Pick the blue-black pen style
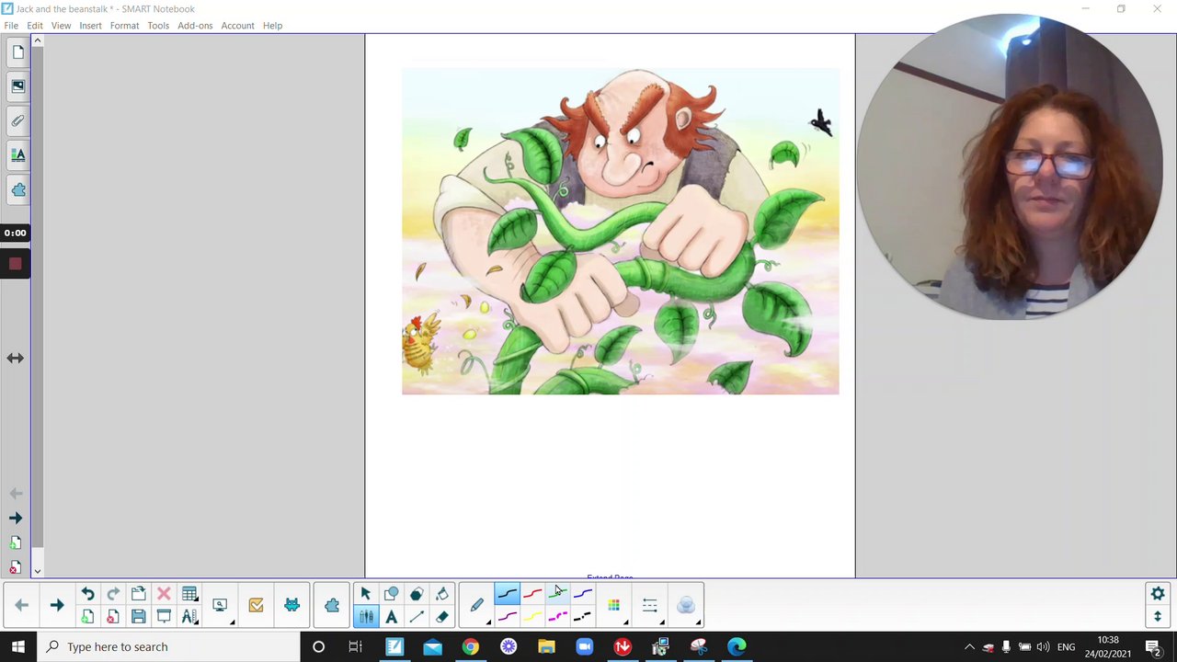 [507, 594]
